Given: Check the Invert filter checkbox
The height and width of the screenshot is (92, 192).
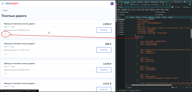Looking at the screenshot, I should 176,7.
